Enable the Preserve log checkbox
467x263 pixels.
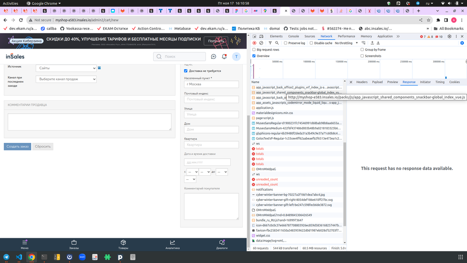click(286, 43)
